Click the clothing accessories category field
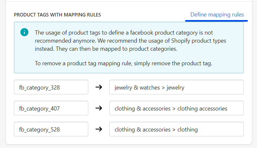257x148 pixels. click(177, 108)
